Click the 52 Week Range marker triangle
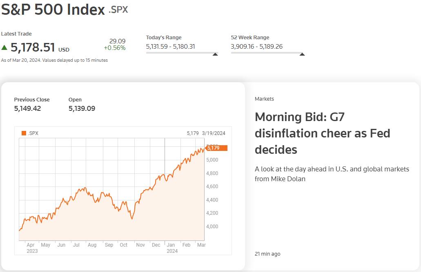The image size is (421, 272). pos(302,54)
